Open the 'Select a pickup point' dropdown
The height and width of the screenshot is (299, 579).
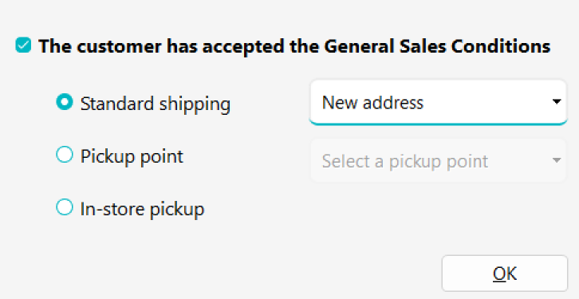click(x=438, y=160)
